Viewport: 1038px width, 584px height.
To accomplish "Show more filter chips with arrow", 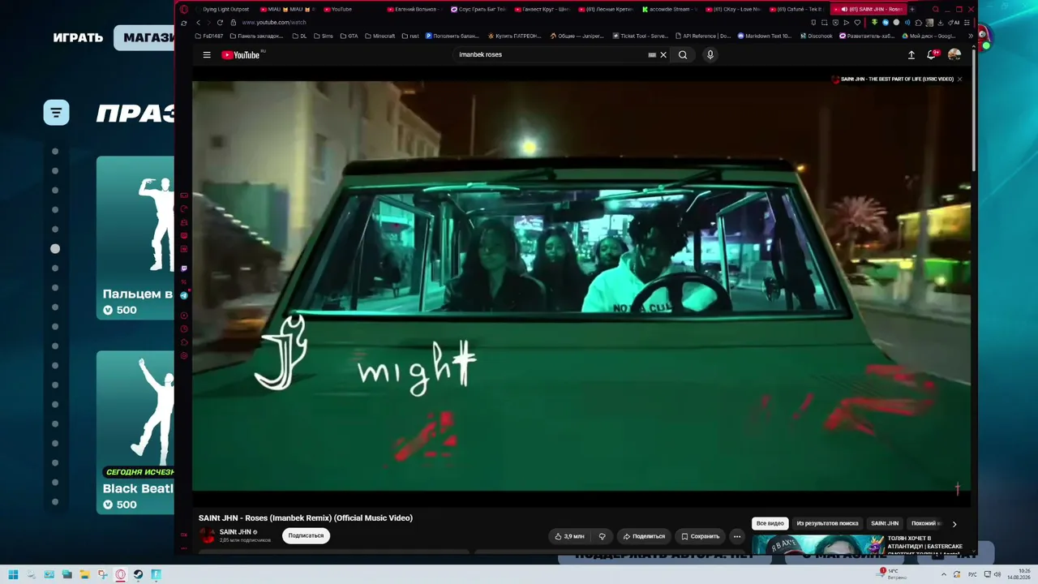I will [x=954, y=524].
